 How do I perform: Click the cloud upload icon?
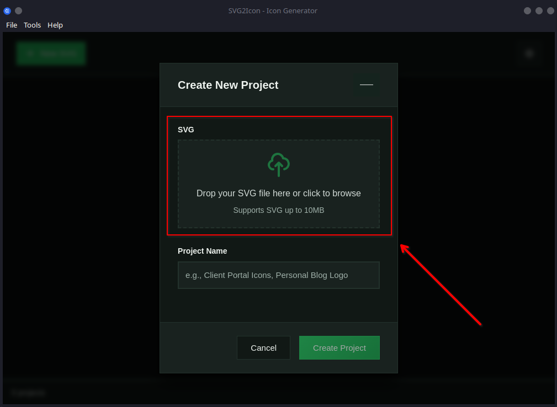click(x=278, y=164)
